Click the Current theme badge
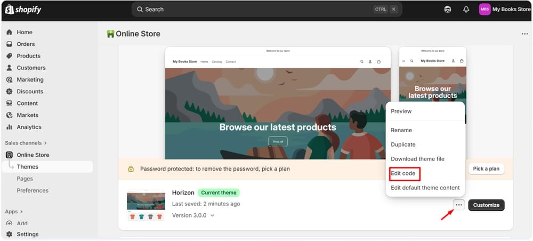 [219, 192]
